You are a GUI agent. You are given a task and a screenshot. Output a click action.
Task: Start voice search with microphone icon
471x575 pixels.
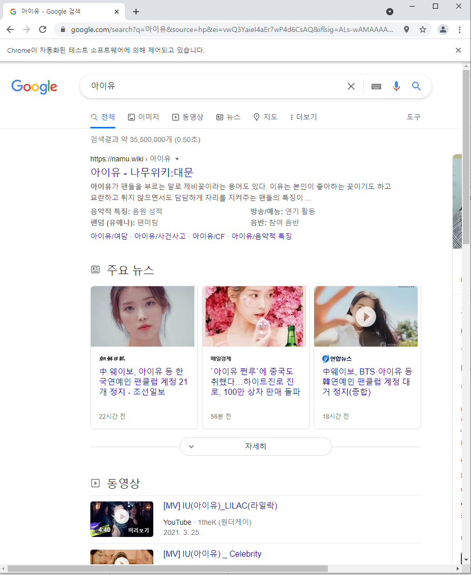tap(396, 86)
